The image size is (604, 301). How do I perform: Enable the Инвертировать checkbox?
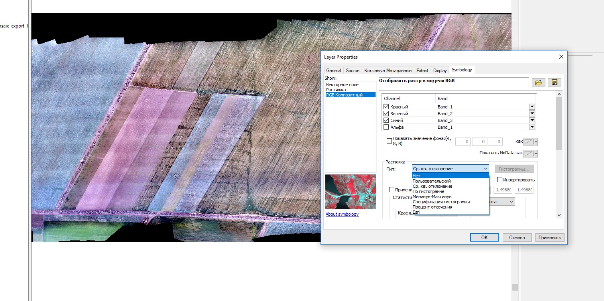click(x=500, y=180)
